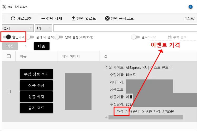Click the 금지 코드 button
Screen dimensions: 197x131
point(36,108)
